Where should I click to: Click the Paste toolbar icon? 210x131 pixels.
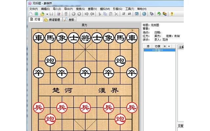(111, 14)
